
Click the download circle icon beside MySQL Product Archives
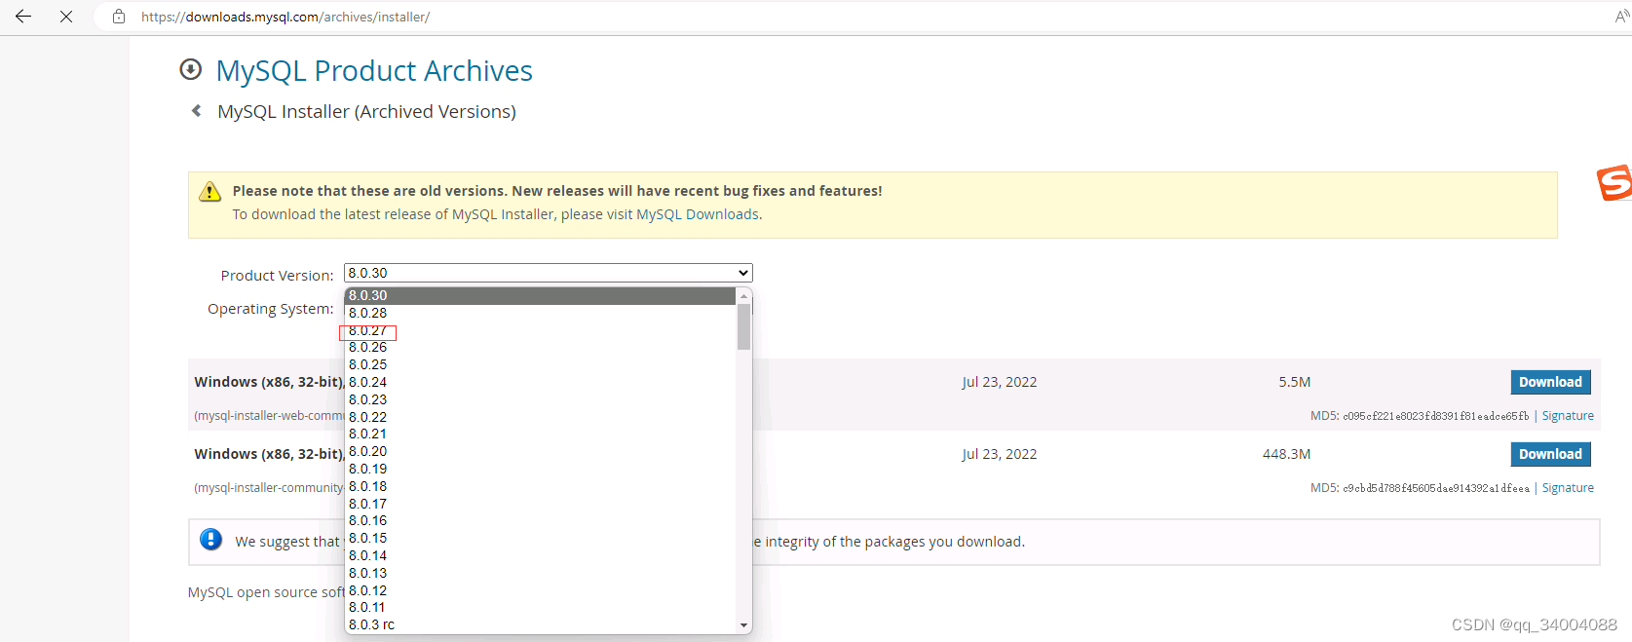(191, 69)
